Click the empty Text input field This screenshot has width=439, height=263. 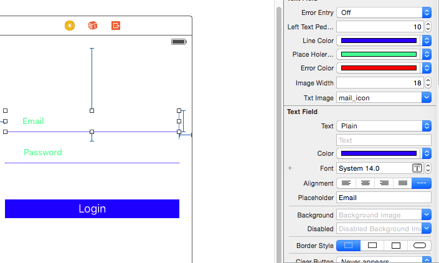(x=384, y=140)
